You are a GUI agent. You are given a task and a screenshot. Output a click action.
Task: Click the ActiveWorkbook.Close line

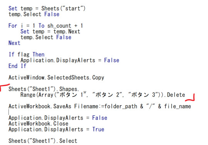tap(39, 123)
